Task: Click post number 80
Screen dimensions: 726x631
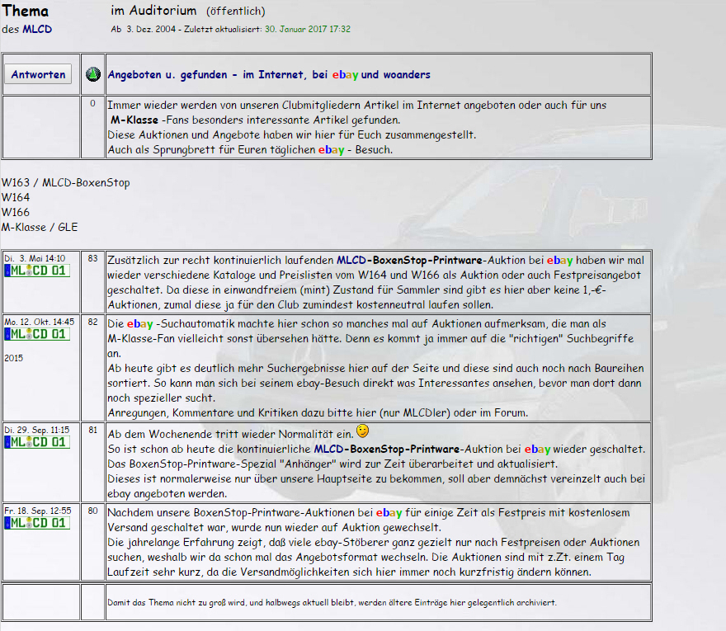Action: pos(93,511)
